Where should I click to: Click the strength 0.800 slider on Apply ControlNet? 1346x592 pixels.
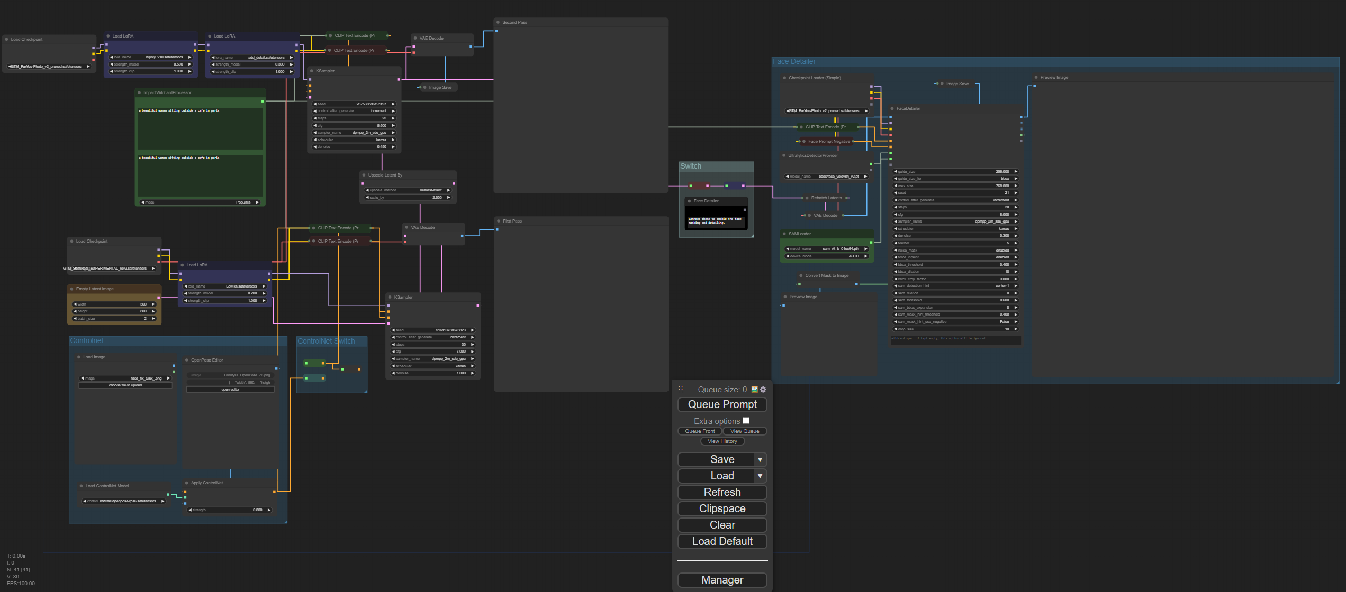[x=230, y=510]
